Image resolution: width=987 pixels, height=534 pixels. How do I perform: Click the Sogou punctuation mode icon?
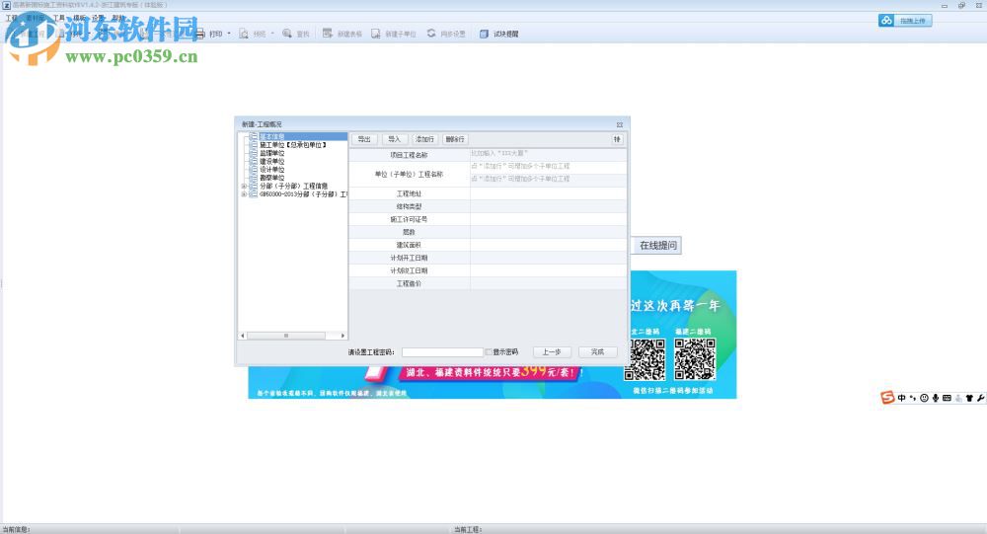coord(913,398)
